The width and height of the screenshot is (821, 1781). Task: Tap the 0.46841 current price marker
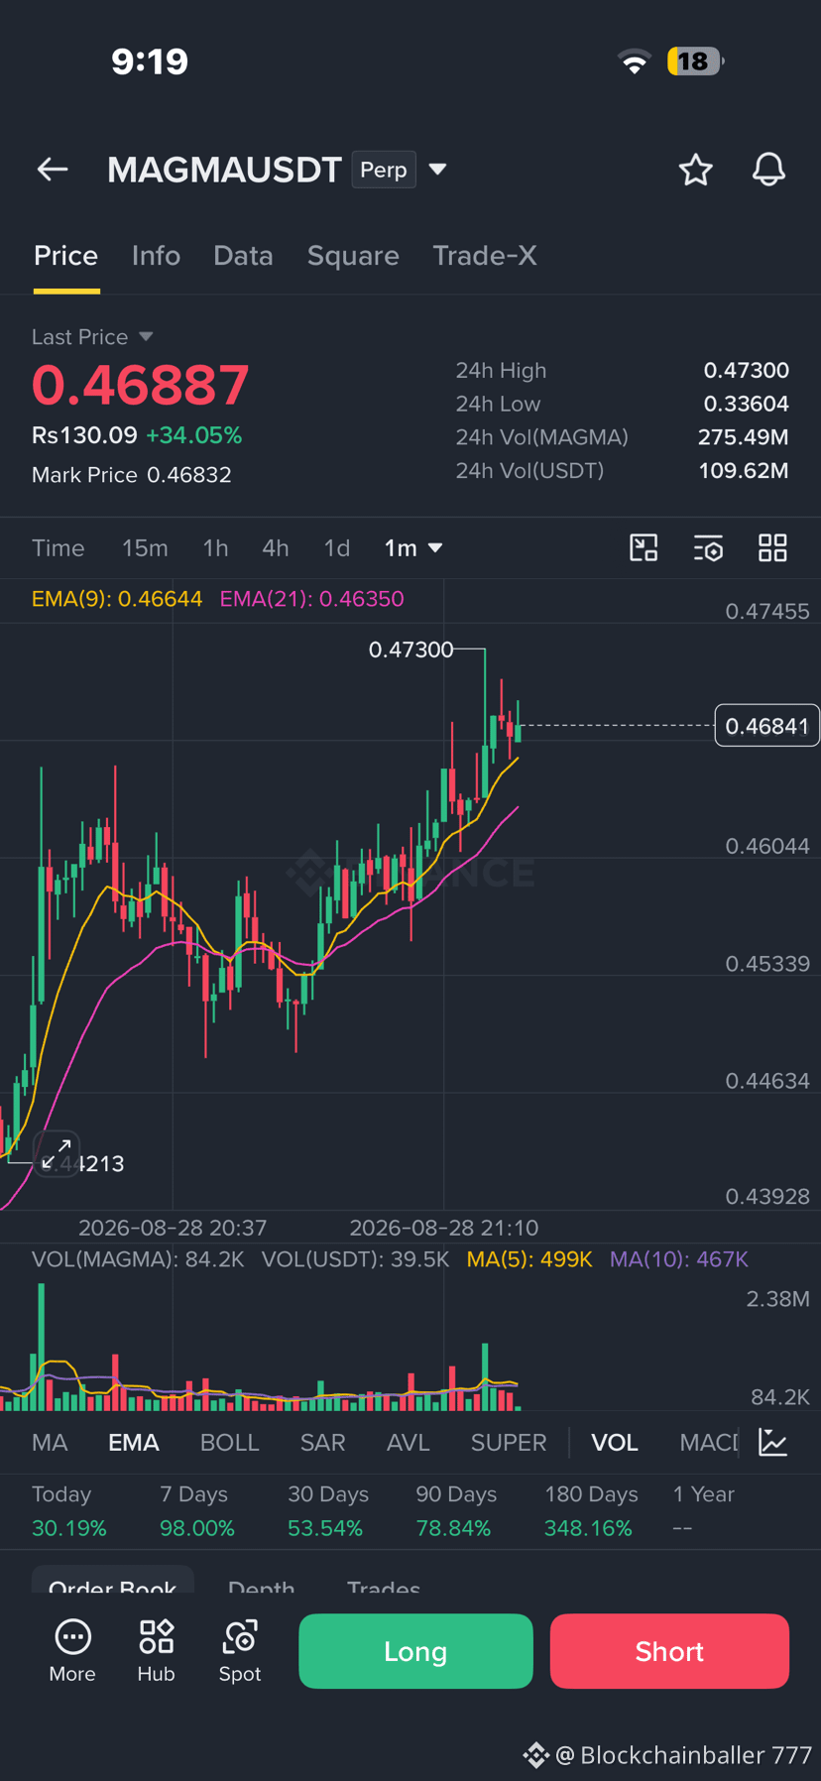pos(766,726)
